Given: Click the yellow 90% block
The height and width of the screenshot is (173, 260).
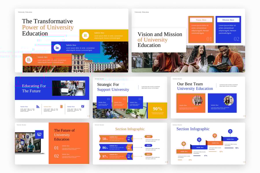Looking at the screenshot, I should pos(157,110).
